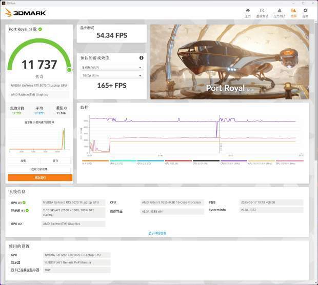
Task: Open the Stress Tests tab bar-chart icon
Action: point(279,13)
